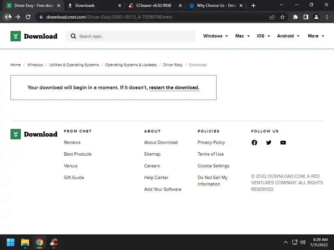Show the tab search chevron

coord(281,5)
